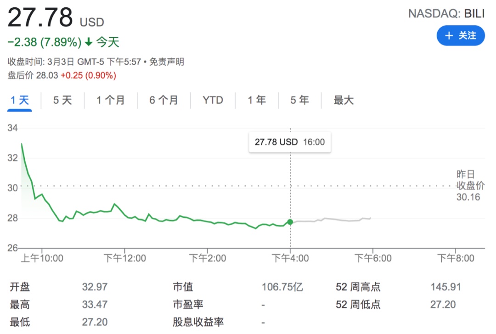Switch to the 1 个月 tab
This screenshot has height=334, width=496.
tap(110, 100)
